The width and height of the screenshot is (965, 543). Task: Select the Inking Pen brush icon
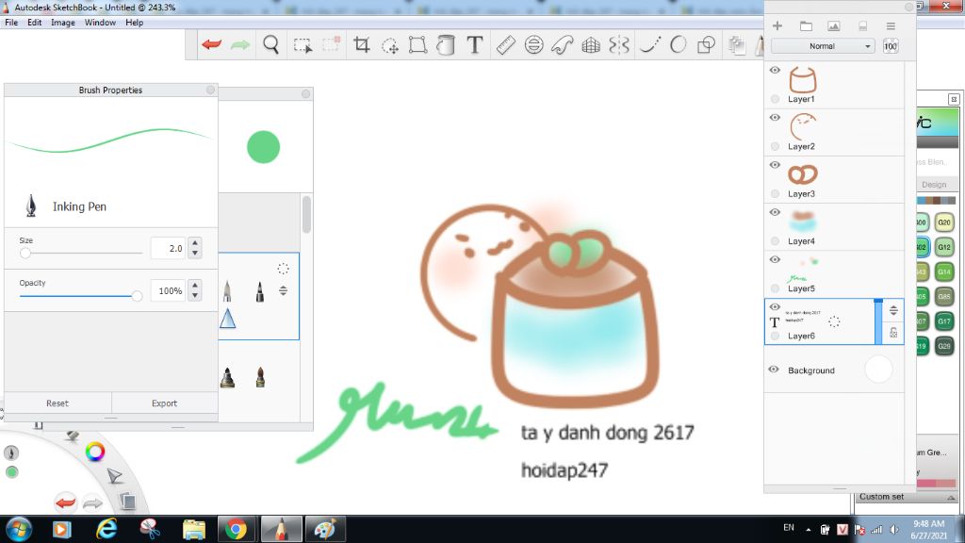click(x=31, y=206)
